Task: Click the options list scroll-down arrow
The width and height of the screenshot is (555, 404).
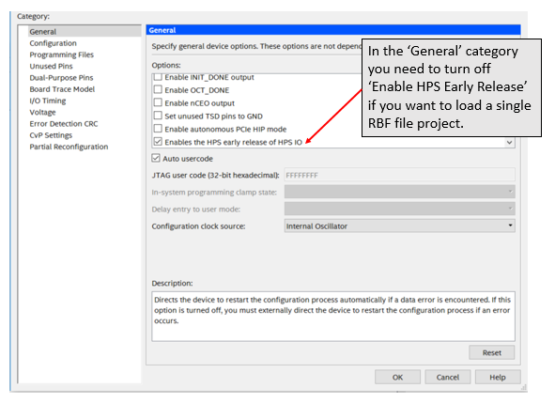Action: point(509,142)
